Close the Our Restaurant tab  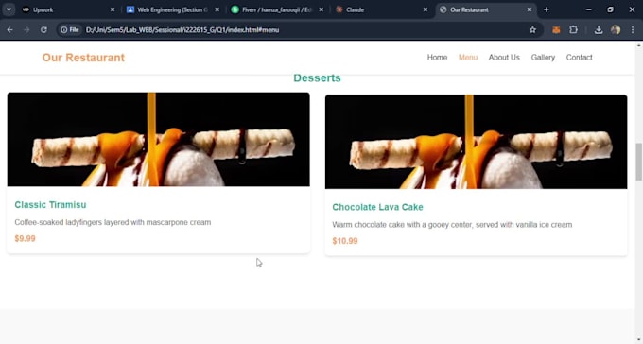coord(530,9)
